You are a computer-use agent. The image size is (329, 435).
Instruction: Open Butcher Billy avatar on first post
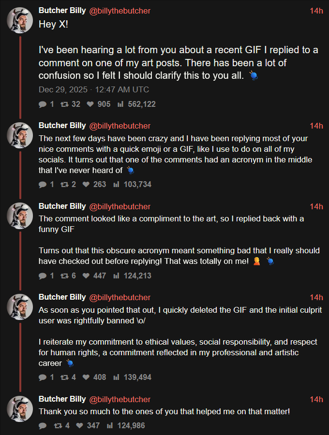20,20
